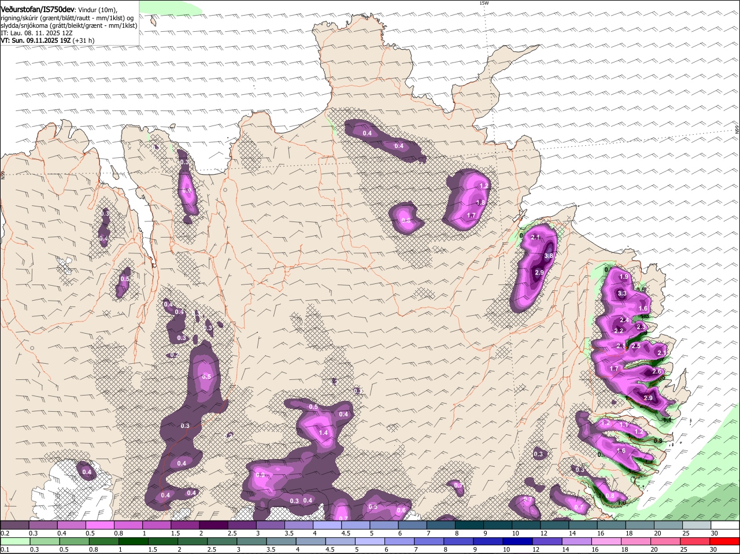Screen dimensions: 740x554
Task: Click the 3.8 precipitation value on the map
Action: [x=549, y=256]
